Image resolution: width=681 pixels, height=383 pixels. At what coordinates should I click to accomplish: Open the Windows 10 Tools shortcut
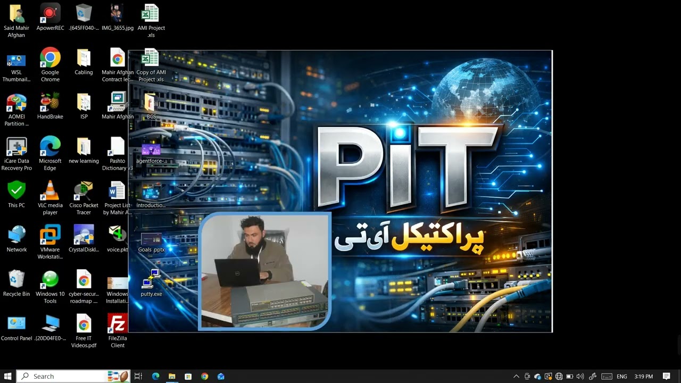tap(50, 287)
